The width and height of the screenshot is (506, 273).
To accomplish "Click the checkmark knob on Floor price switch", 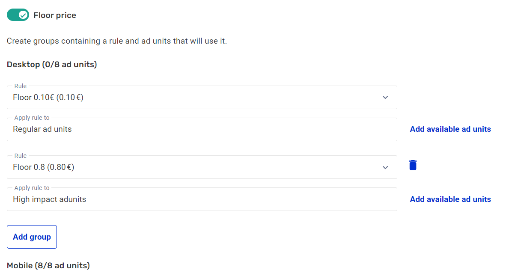I will pos(24,15).
